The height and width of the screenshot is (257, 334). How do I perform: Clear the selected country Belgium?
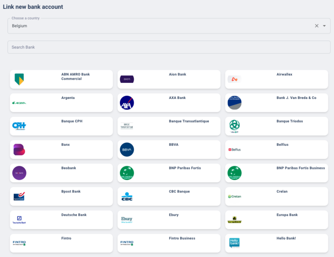[317, 26]
